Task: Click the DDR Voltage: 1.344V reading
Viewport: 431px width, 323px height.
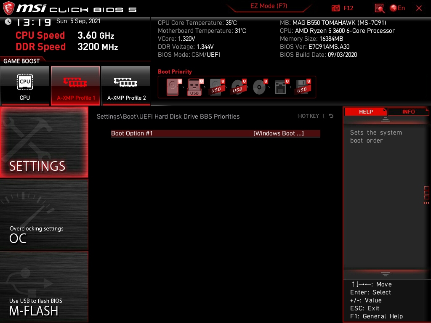Action: click(x=186, y=47)
